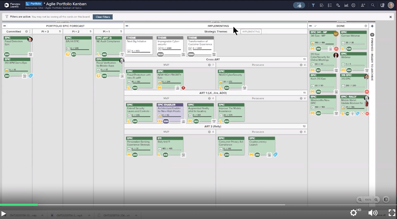Viewport: 397px width, 219px height.
Task: Click the Next Big Initiative theme title
Action: tap(137, 41)
